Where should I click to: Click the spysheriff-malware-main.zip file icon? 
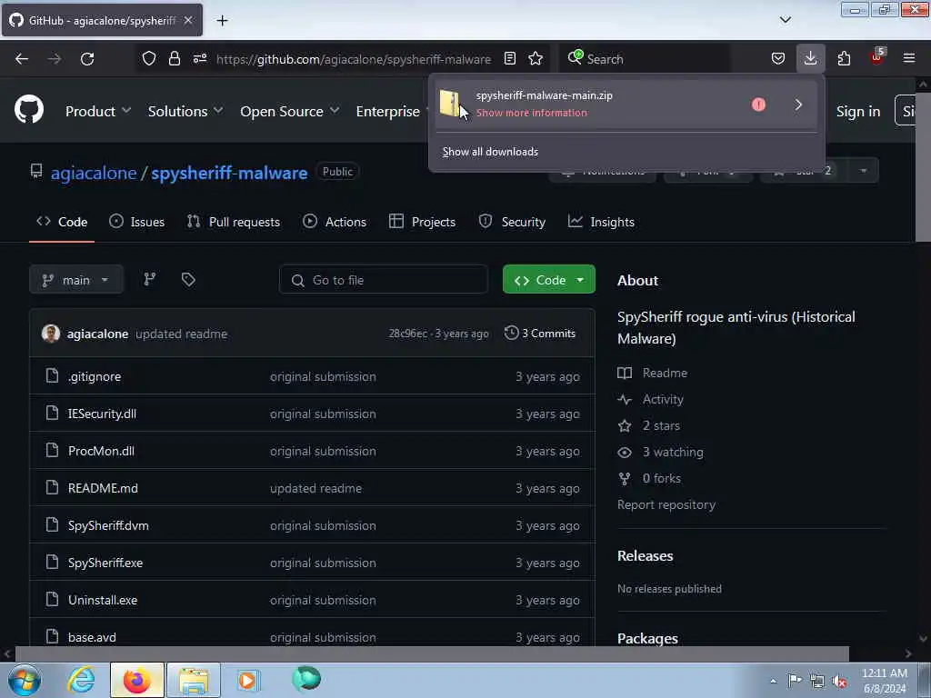(450, 104)
